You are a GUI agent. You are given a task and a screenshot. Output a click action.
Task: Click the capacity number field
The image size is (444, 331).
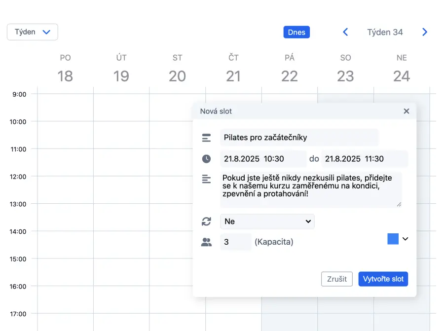[235, 242]
